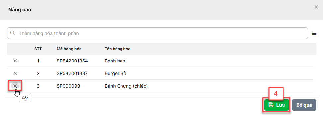The height and width of the screenshot is (122, 323).
Task: Click the Mã hàng hóa column header
Action: pyautogui.click(x=69, y=49)
